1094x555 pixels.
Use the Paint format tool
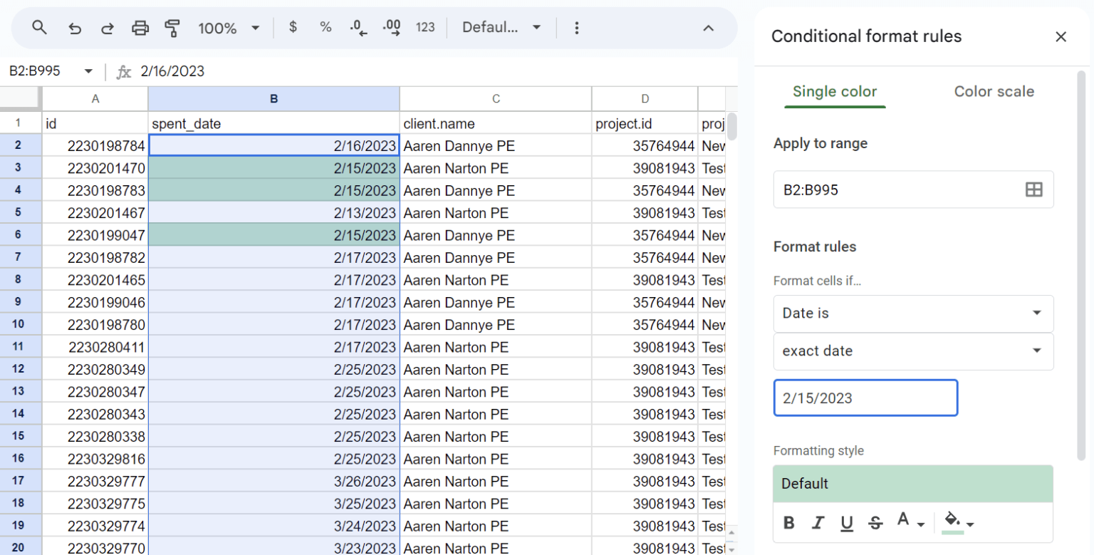[x=173, y=27]
